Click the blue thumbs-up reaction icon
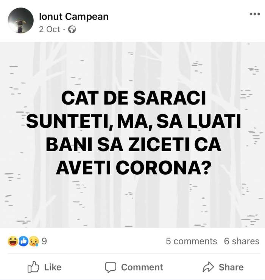The image size is (265, 280). 23,241
